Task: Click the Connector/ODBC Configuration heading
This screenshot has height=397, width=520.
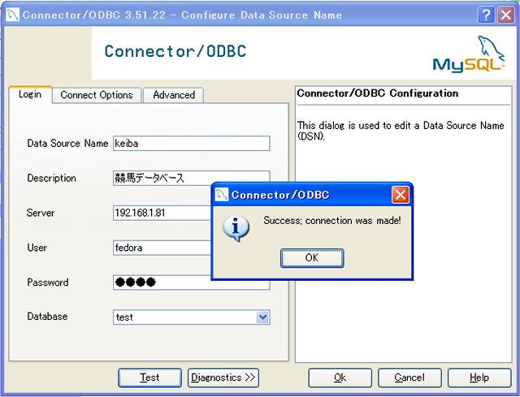Action: coord(377,93)
